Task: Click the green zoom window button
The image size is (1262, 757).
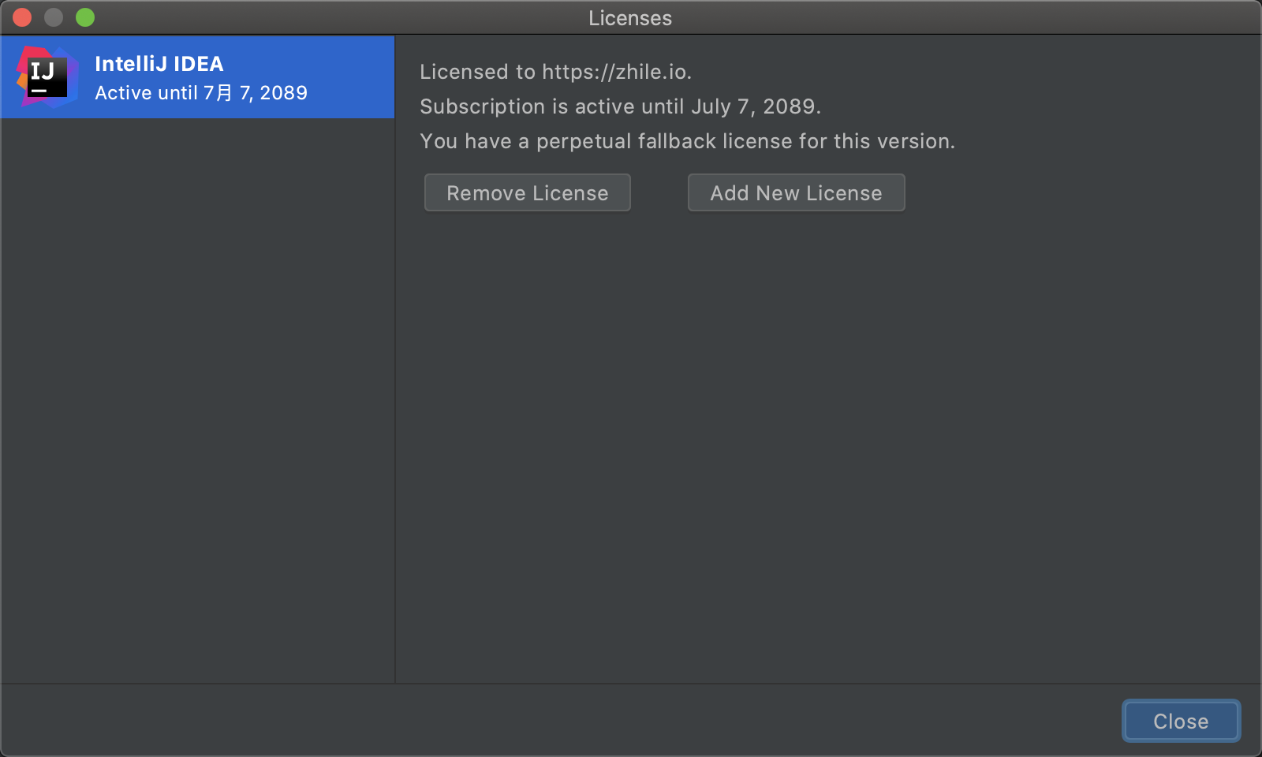Action: [85, 17]
